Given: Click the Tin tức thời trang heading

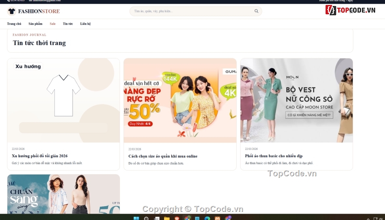Looking at the screenshot, I should 39,43.
